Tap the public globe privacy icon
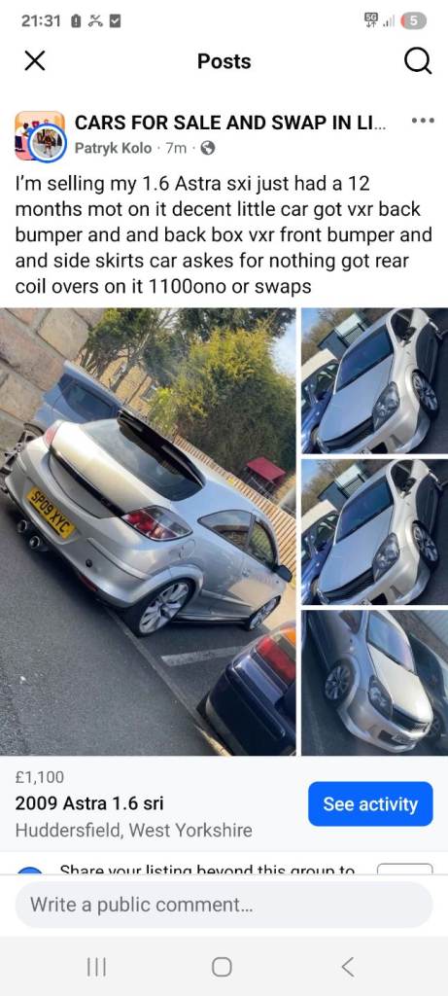 point(208,149)
